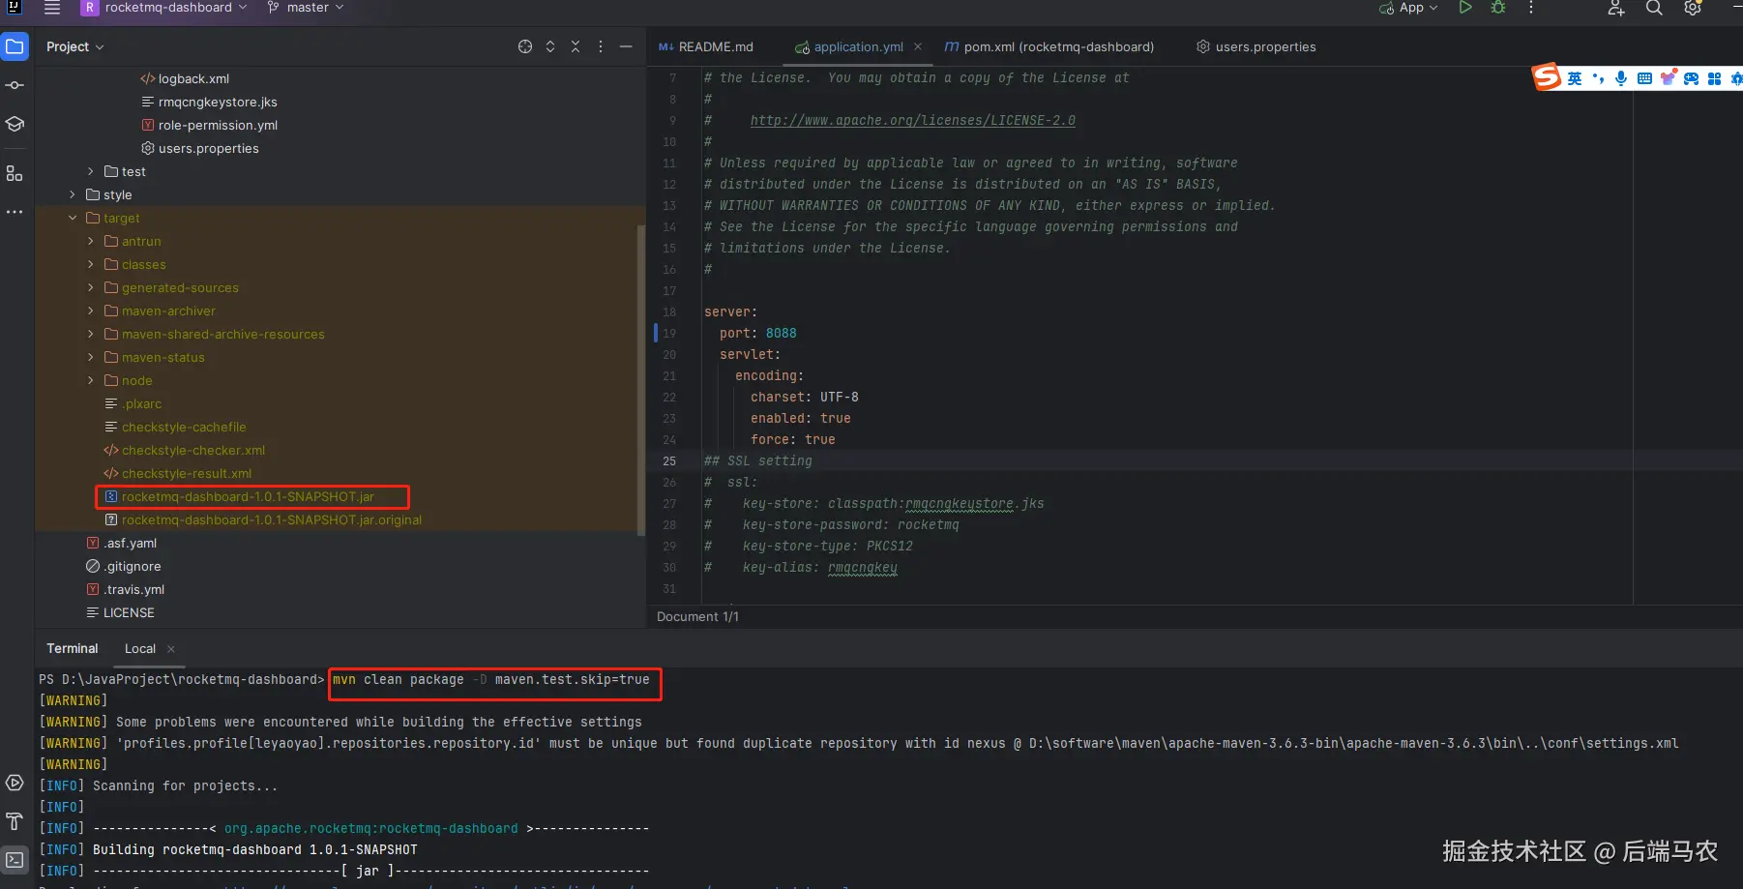The height and width of the screenshot is (889, 1743).
Task: Open the Structure tool window
Action: [x=15, y=173]
